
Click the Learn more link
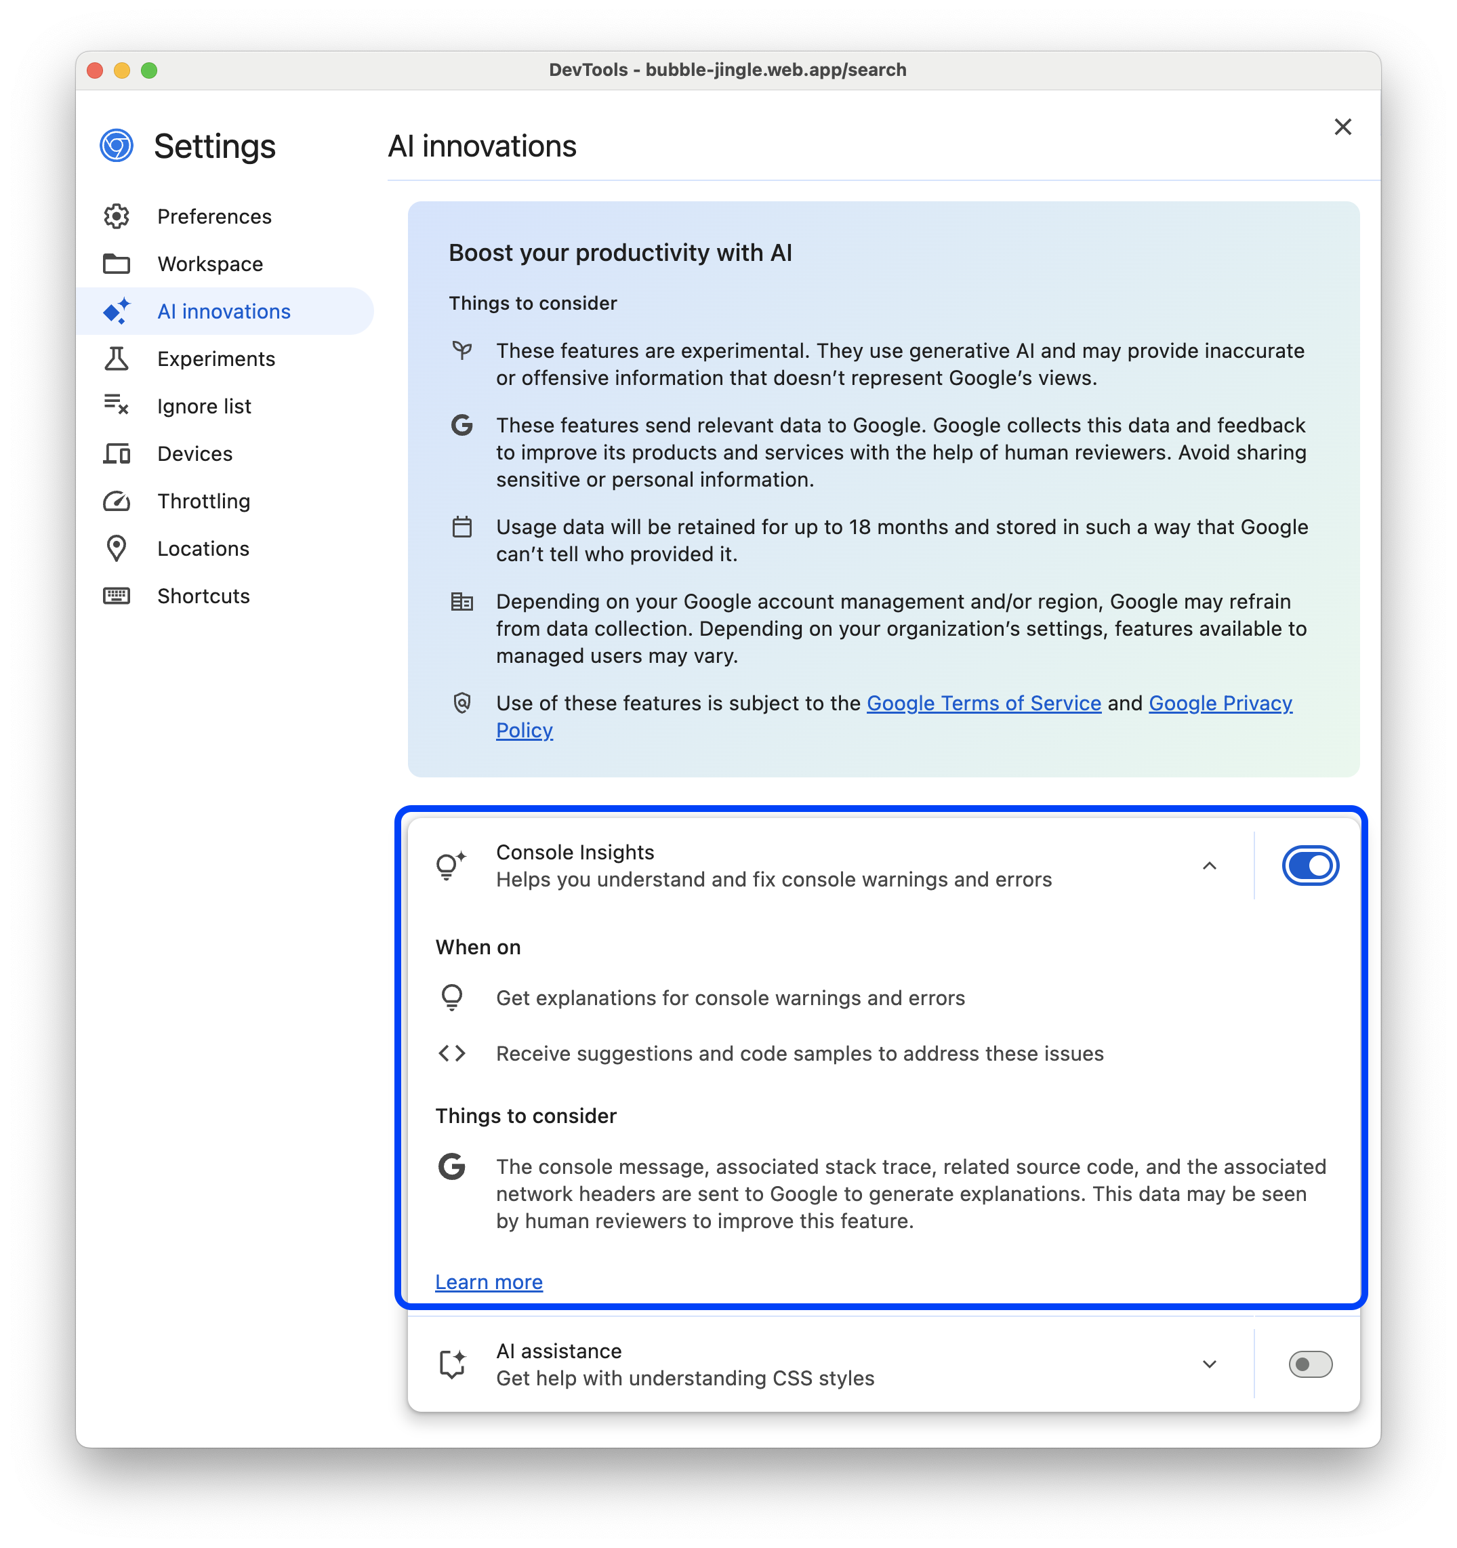pos(487,1282)
